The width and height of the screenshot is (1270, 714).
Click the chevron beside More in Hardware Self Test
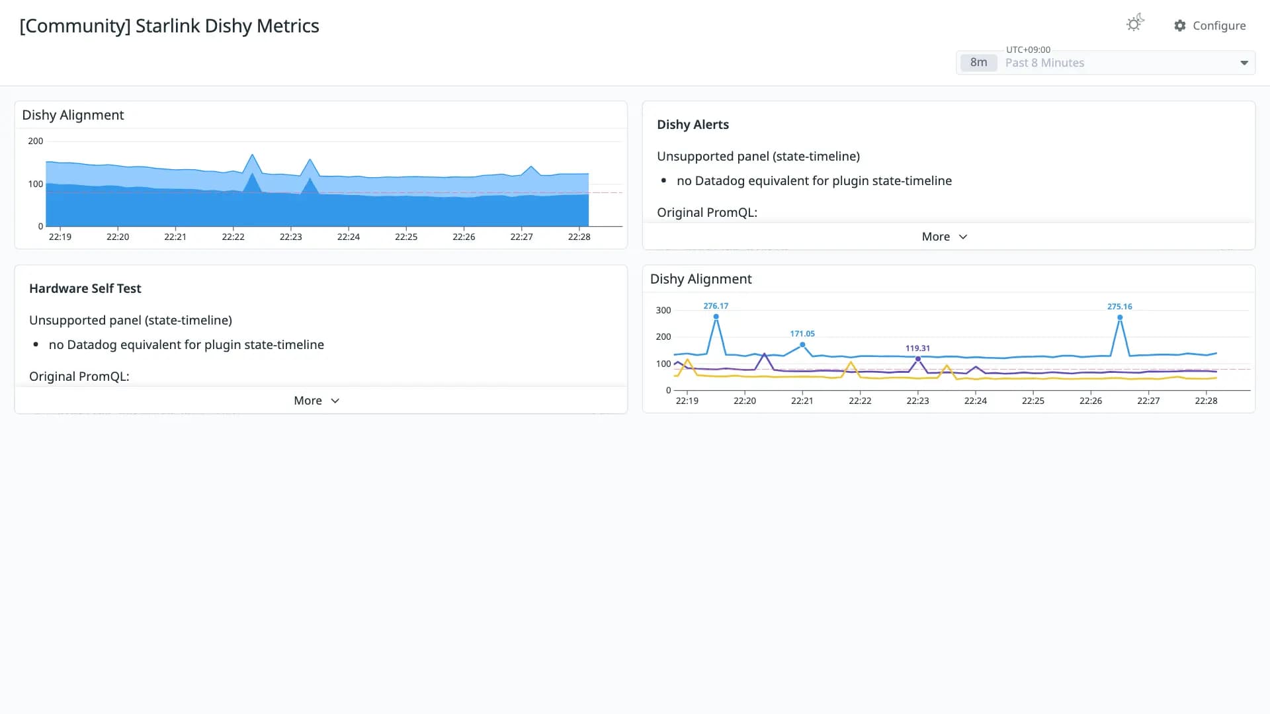335,401
